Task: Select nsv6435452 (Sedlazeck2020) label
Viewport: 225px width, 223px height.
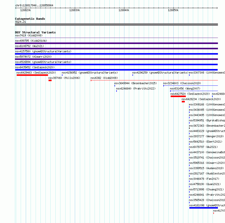Action: click(x=35, y=67)
